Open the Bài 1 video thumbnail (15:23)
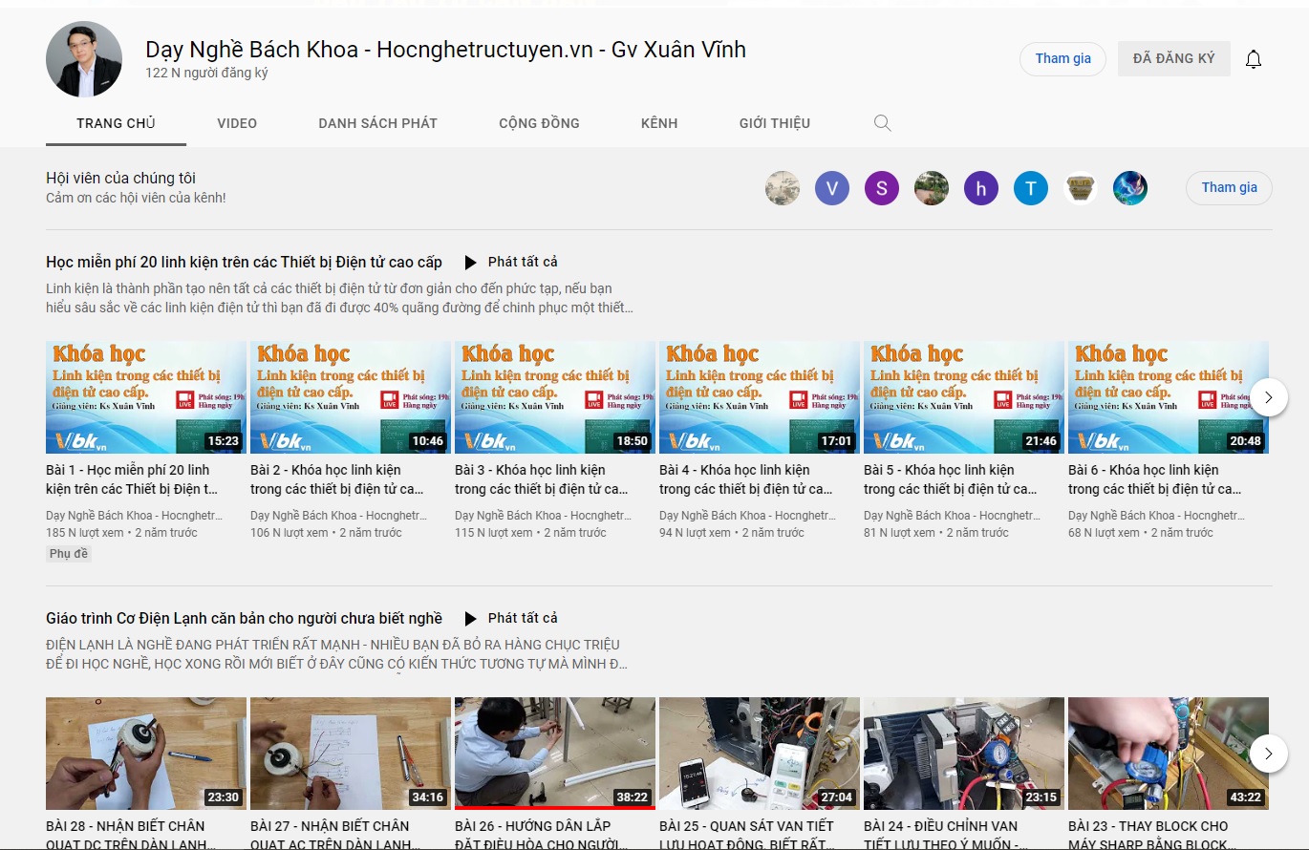Image resolution: width=1309 pixels, height=850 pixels. tap(146, 397)
